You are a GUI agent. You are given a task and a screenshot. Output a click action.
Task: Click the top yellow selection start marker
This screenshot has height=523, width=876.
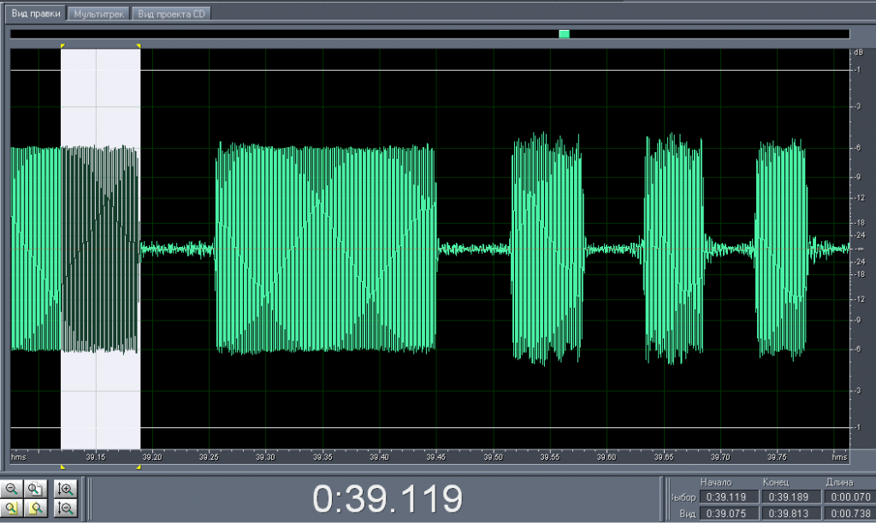62,45
